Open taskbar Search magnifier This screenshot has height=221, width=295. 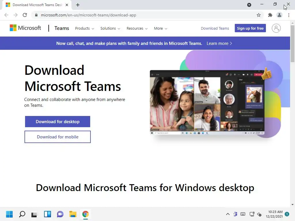[x=22, y=214]
